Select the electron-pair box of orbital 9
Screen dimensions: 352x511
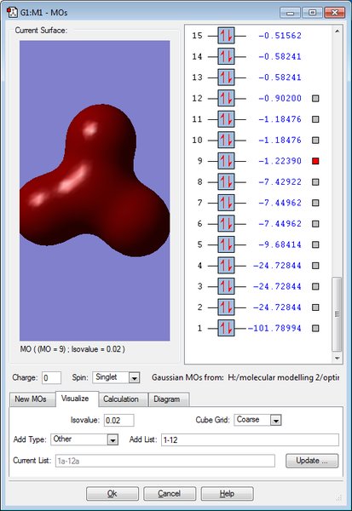pyautogui.click(x=226, y=161)
